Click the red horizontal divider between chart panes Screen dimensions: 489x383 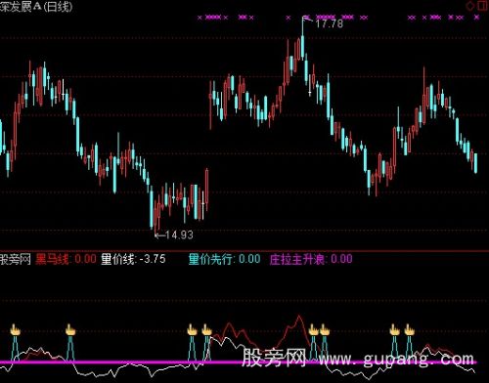pos(244,251)
